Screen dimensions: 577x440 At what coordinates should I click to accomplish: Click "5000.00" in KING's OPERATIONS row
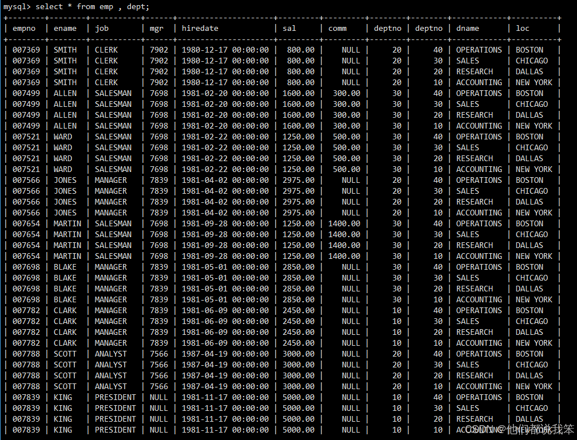tap(299, 397)
